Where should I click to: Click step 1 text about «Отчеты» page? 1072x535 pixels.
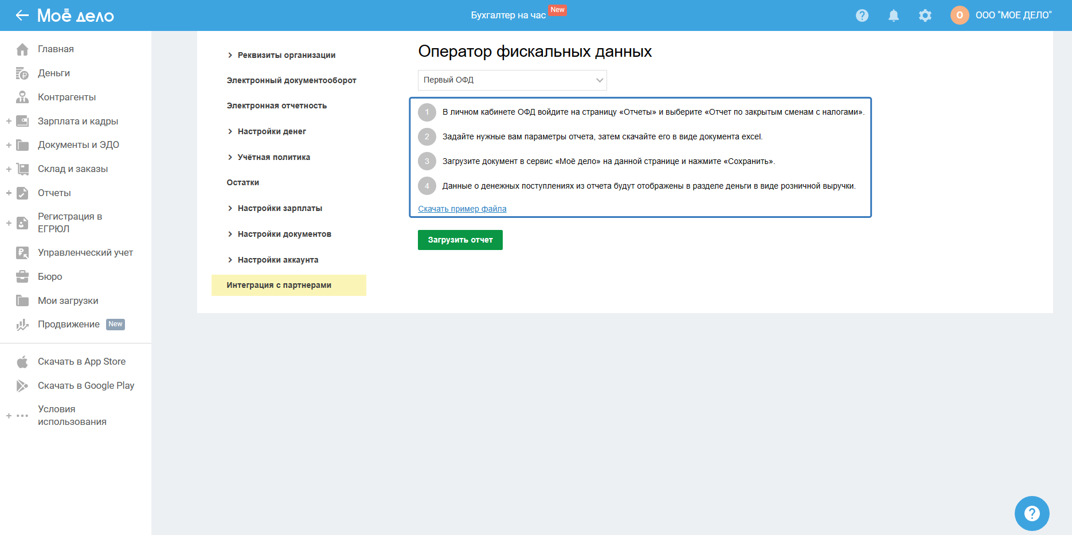pyautogui.click(x=653, y=112)
